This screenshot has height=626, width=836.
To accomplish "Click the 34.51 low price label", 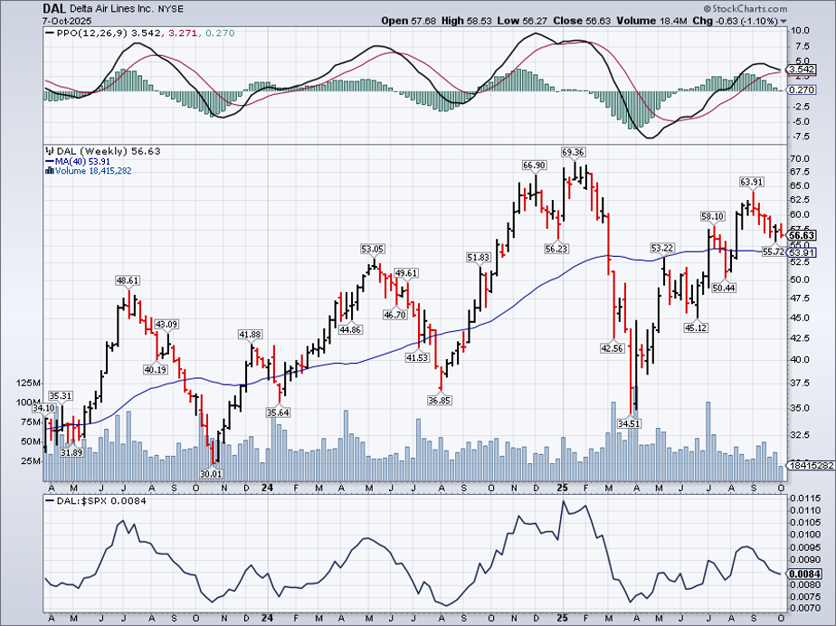I will pyautogui.click(x=627, y=423).
